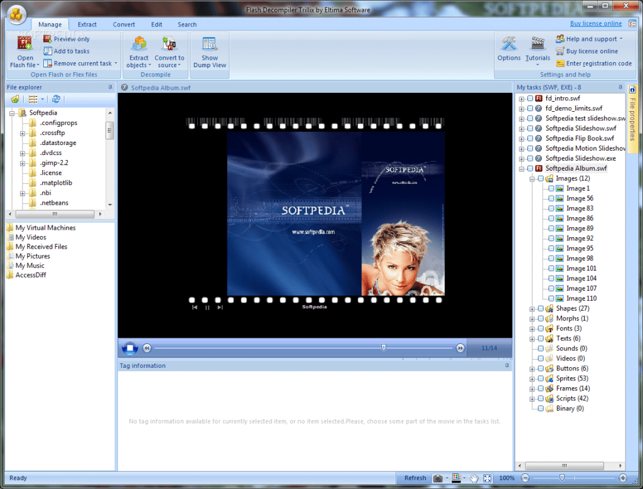Screen dimensions: 643x489
Task: Click the pan hand tool in status bar
Action: (475, 478)
